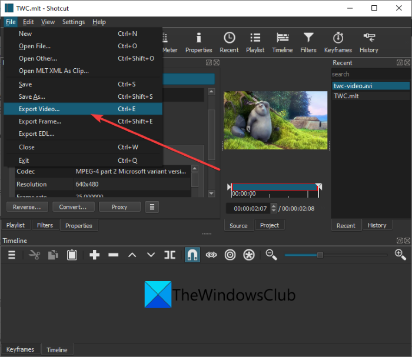Viewport: 412px width, 357px height.
Task: Open Keyframes stopwatch icon in the toolbar
Action: tap(338, 42)
